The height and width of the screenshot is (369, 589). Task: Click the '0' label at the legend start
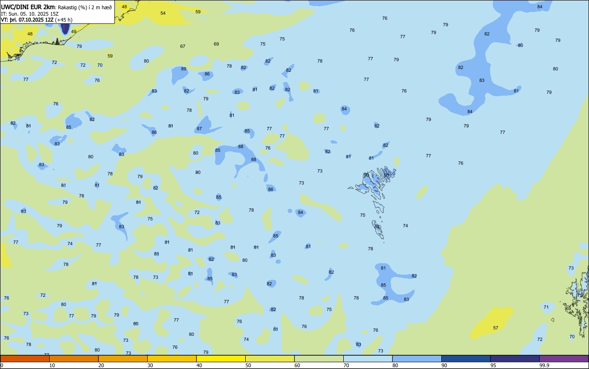click(x=2, y=365)
